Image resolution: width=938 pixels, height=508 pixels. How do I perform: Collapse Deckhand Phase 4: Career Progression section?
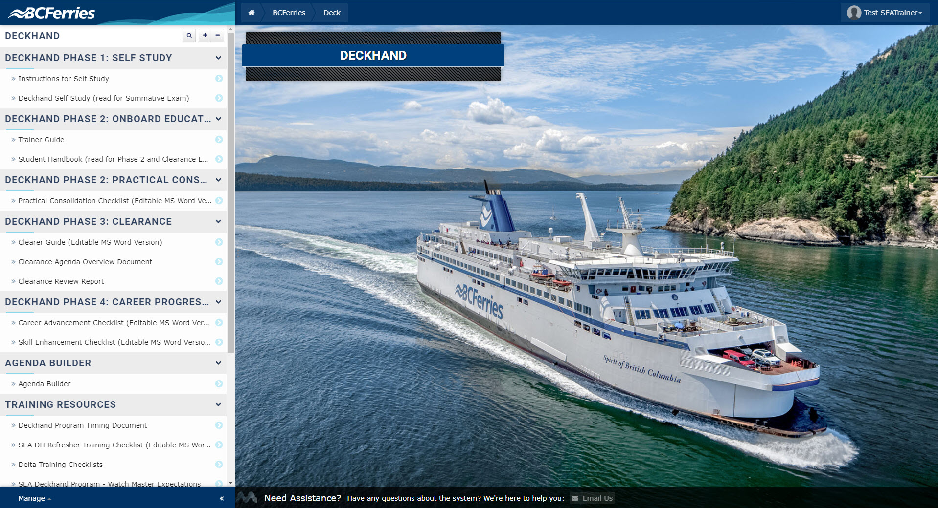pos(218,302)
